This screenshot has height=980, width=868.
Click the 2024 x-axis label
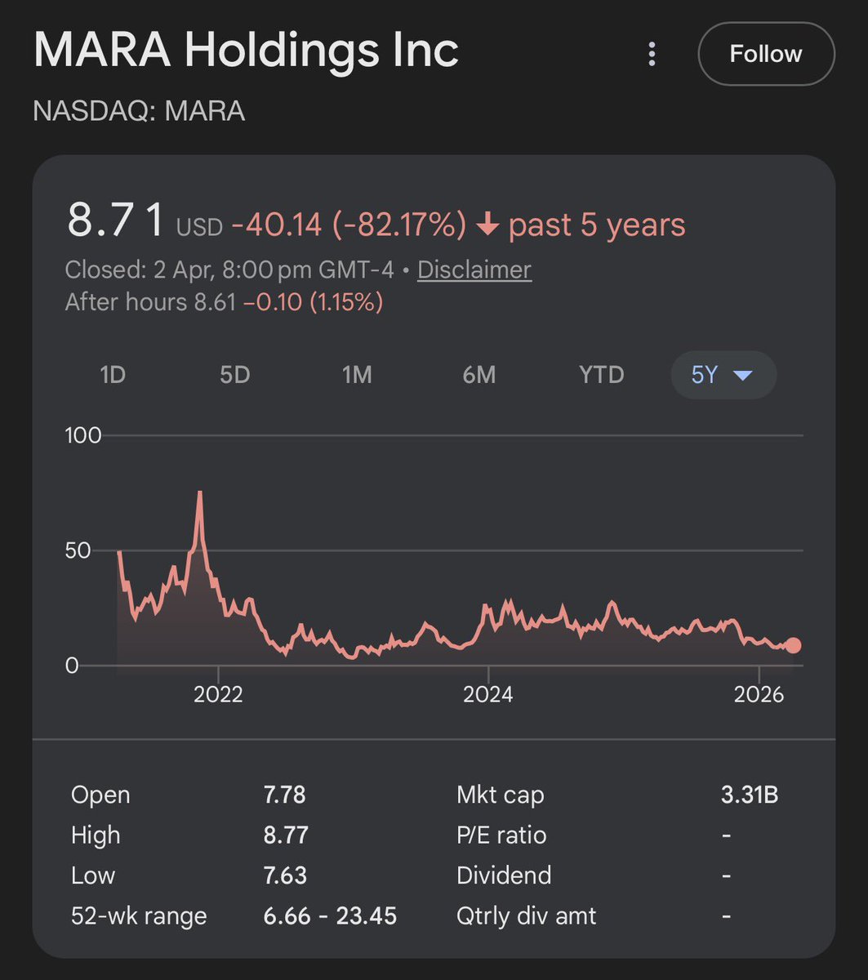(x=488, y=695)
